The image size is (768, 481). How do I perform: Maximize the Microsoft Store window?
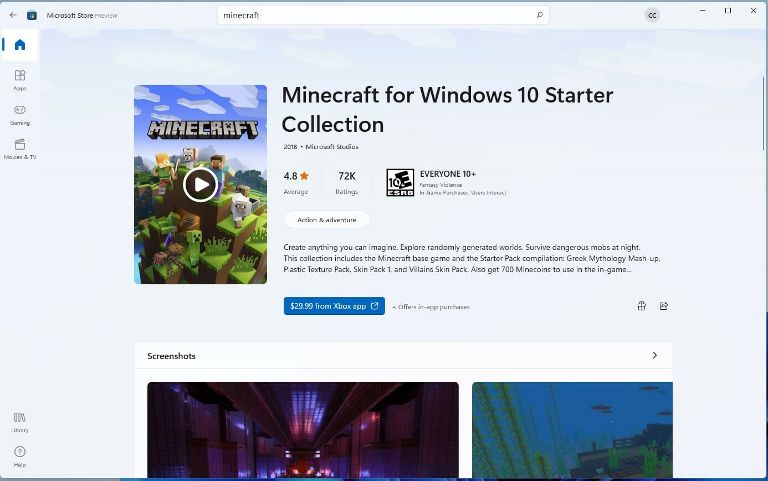728,11
